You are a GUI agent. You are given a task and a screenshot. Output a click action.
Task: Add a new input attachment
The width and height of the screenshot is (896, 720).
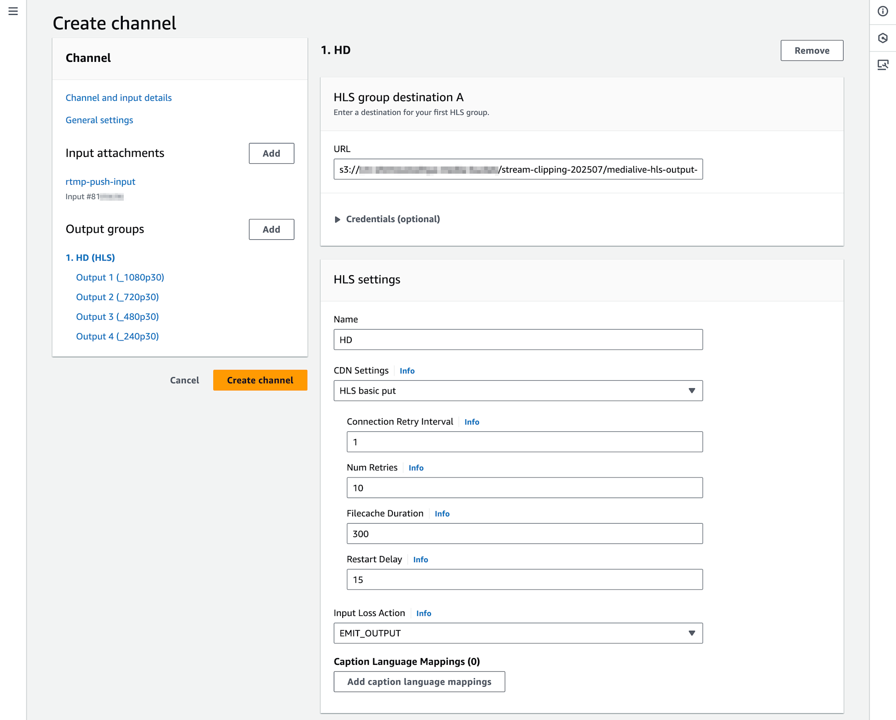(x=271, y=153)
